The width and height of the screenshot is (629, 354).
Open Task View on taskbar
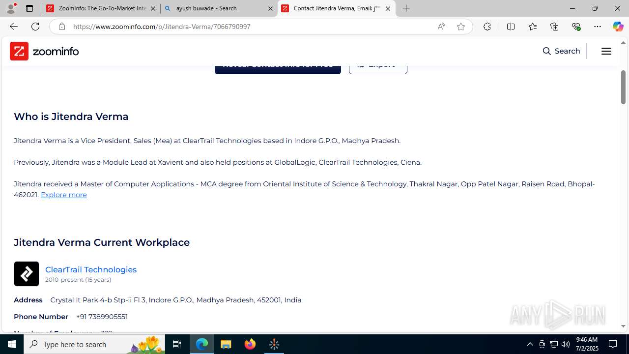tap(177, 344)
